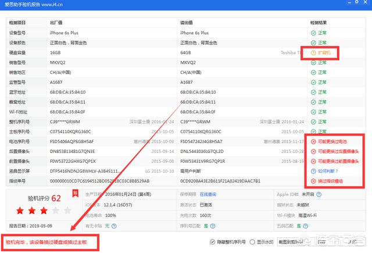372x253 pixels.
Task: Click the green check icon in 设备颜色 row
Action: coord(313,42)
